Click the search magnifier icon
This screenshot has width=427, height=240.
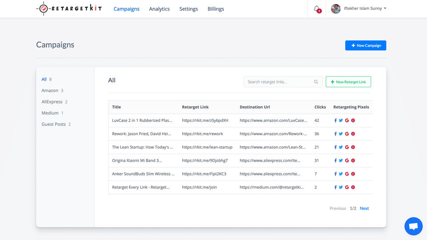pos(316,82)
